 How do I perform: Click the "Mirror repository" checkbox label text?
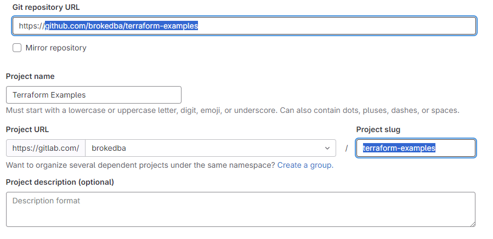pos(56,48)
